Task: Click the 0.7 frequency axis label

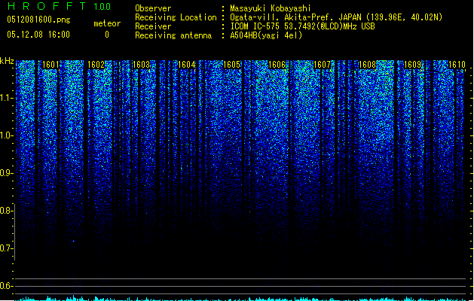Action: coord(6,248)
